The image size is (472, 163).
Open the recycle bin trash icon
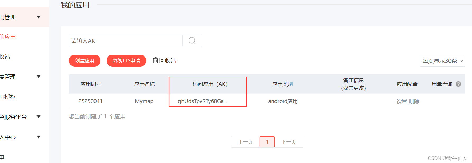coord(155,60)
